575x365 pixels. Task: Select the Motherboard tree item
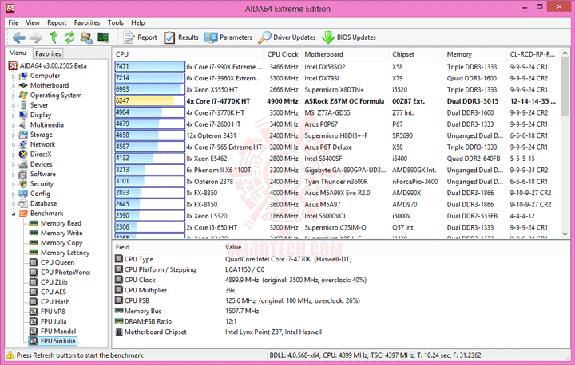[50, 85]
